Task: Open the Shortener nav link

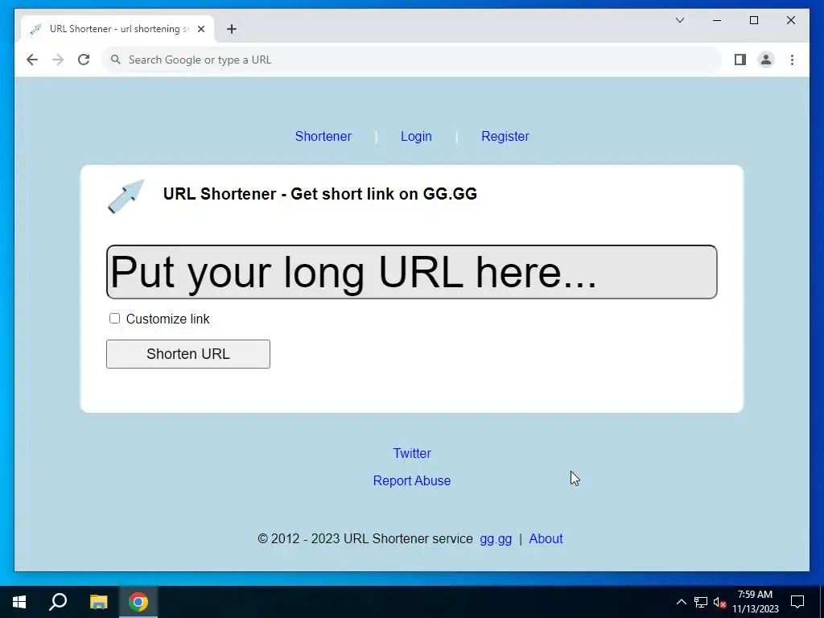Action: point(323,137)
